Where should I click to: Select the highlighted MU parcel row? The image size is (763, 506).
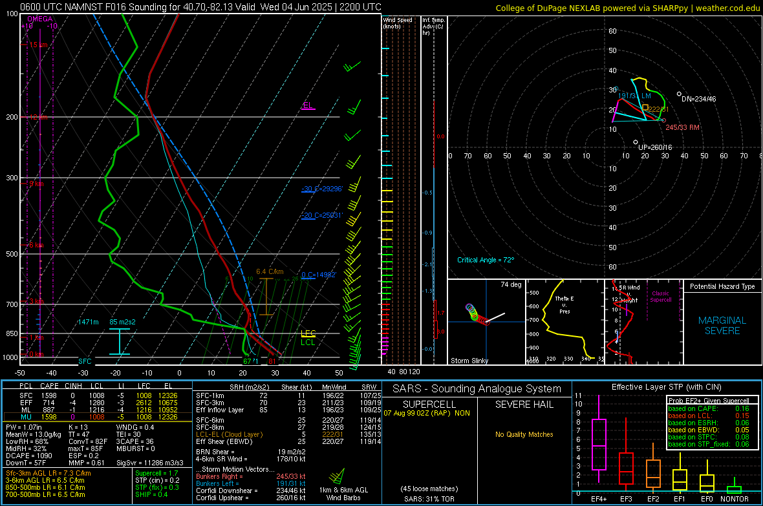(98, 417)
